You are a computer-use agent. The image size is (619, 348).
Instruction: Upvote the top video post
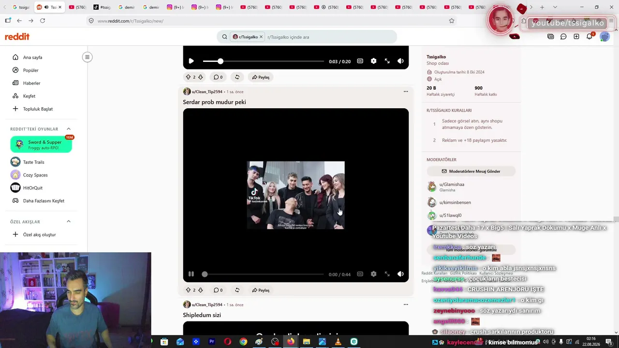point(188,77)
